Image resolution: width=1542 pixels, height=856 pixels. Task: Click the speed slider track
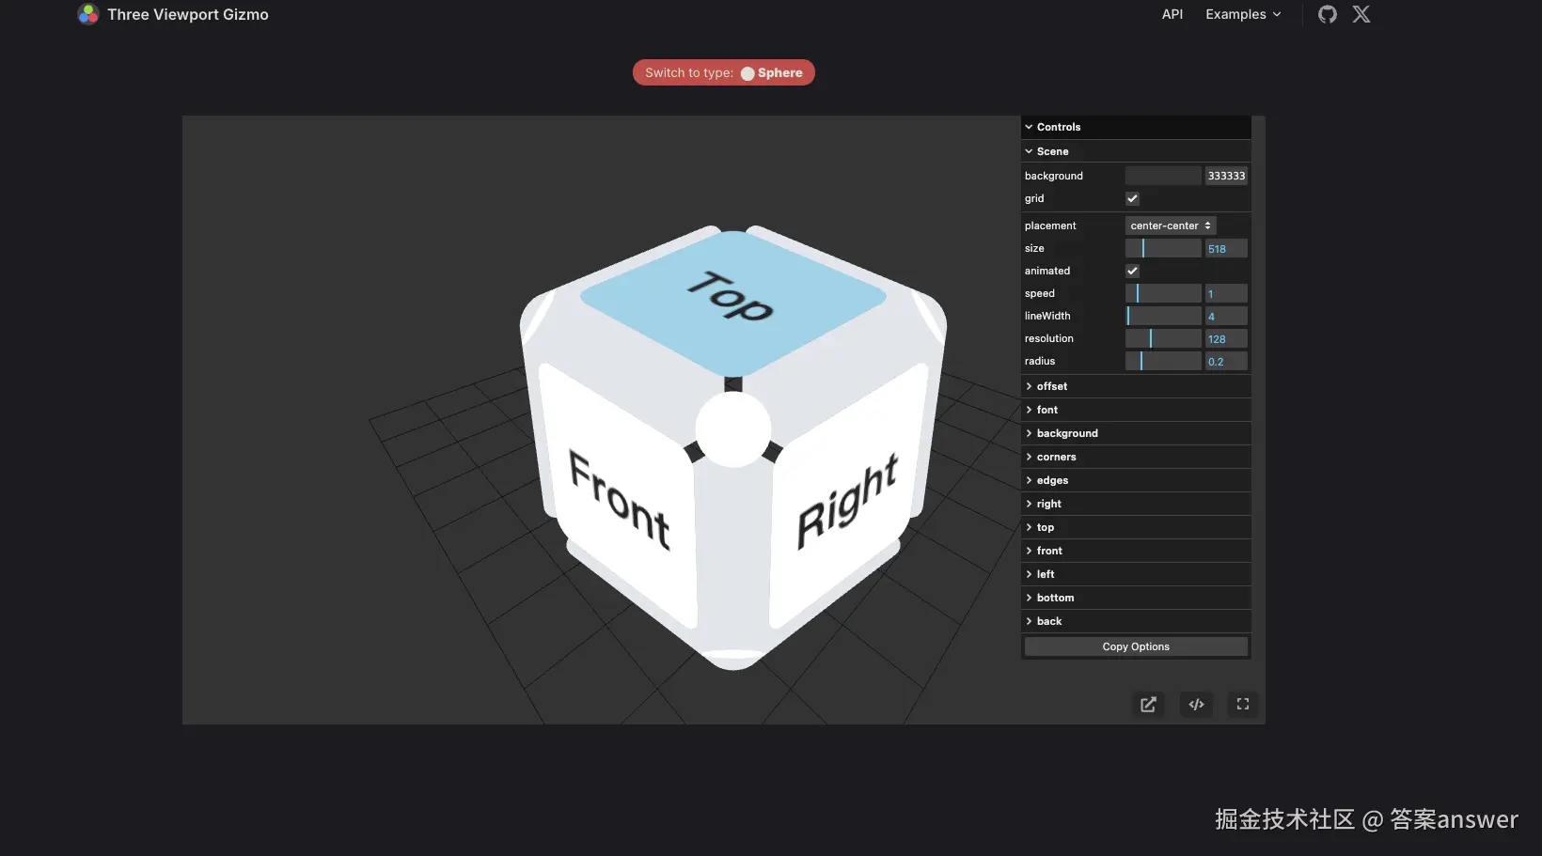tap(1163, 293)
